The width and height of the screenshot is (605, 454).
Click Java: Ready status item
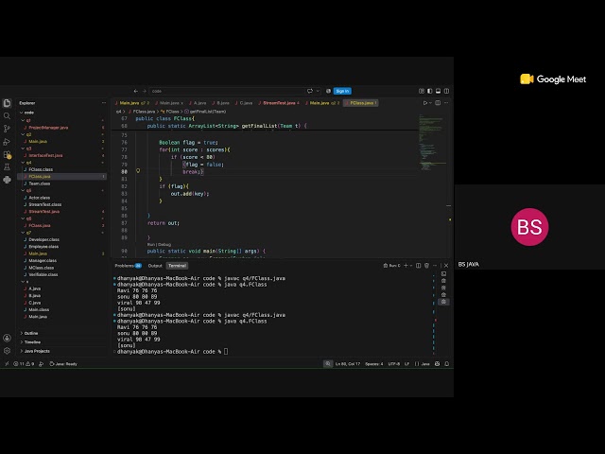(63, 363)
